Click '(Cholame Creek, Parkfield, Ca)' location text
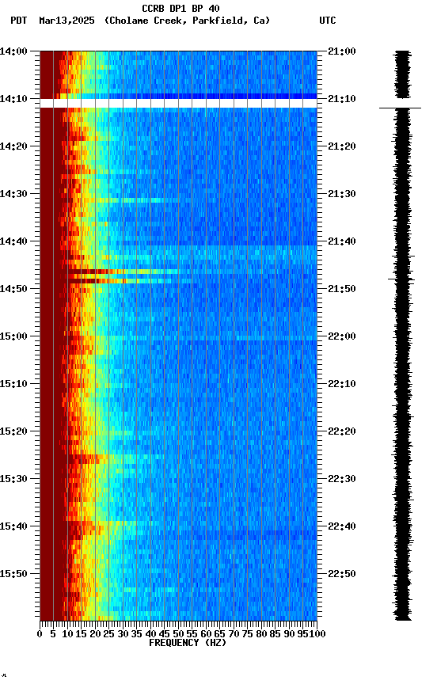The height and width of the screenshot is (684, 437). pos(187,21)
